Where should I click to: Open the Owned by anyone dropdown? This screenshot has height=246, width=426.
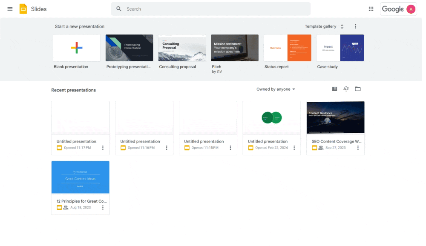pos(276,89)
